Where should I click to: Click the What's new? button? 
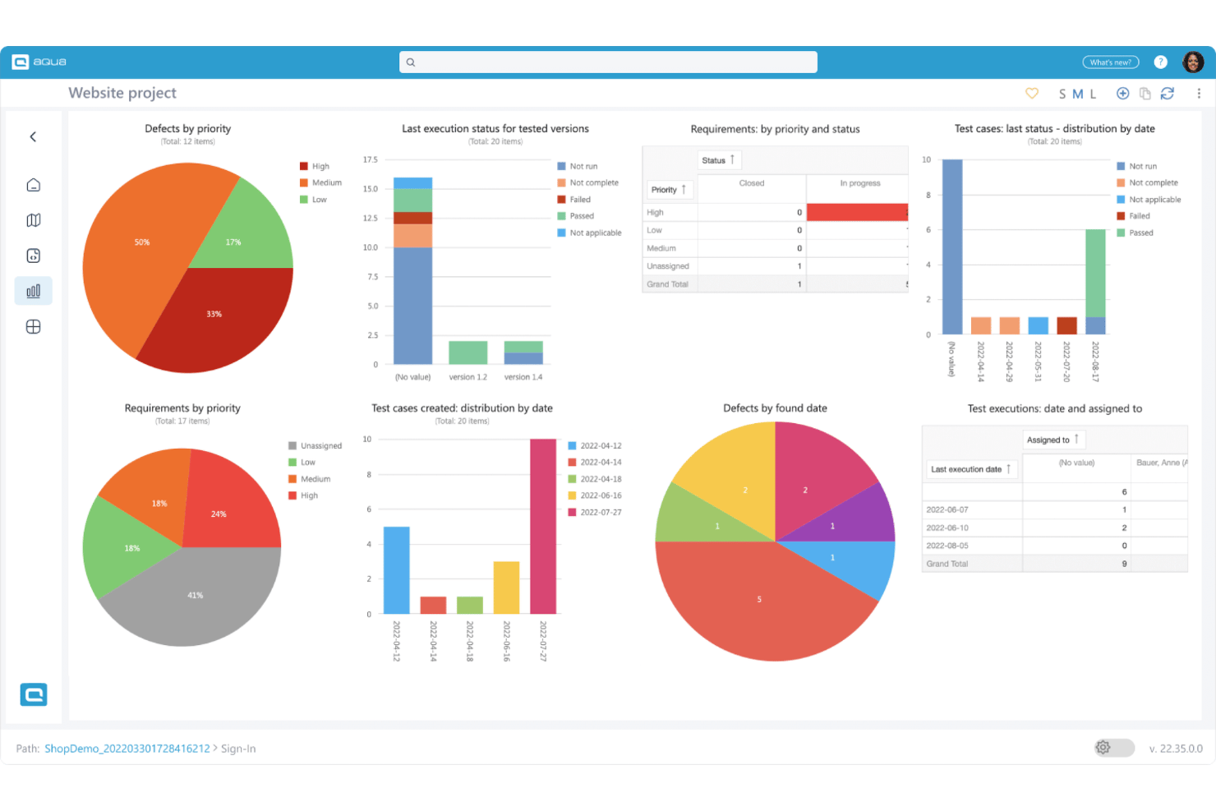coord(1111,62)
